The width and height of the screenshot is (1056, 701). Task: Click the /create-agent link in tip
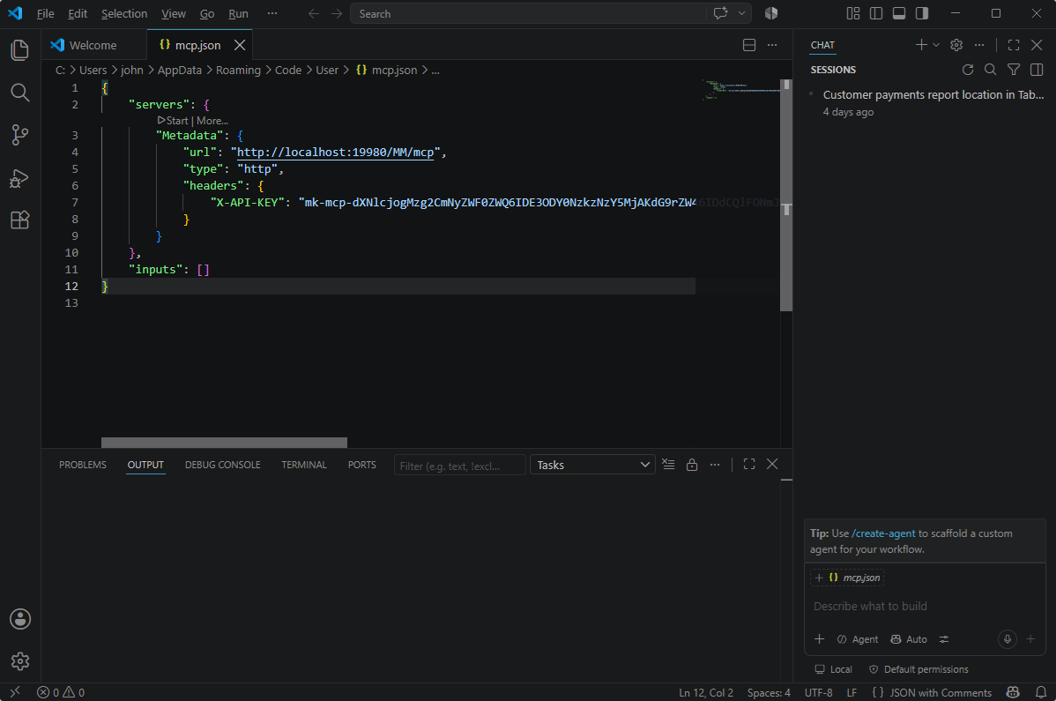click(883, 533)
